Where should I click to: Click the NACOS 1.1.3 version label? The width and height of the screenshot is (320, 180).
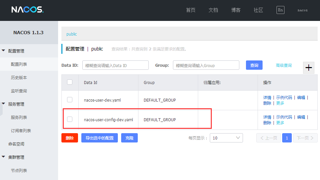(28, 33)
